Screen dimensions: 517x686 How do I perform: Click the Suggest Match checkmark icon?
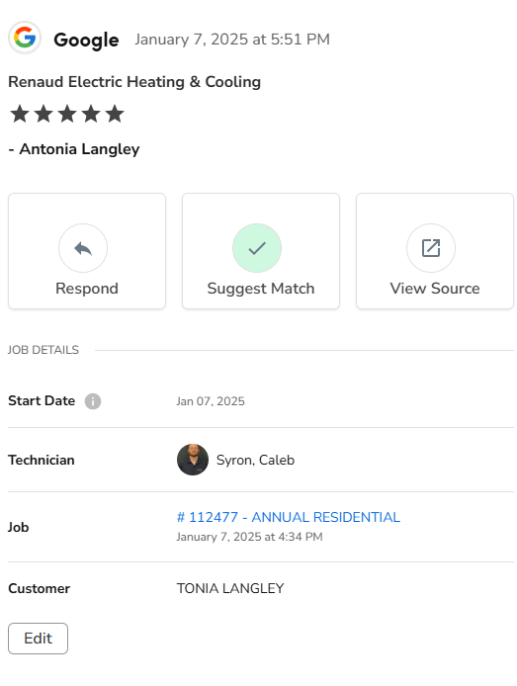257,248
